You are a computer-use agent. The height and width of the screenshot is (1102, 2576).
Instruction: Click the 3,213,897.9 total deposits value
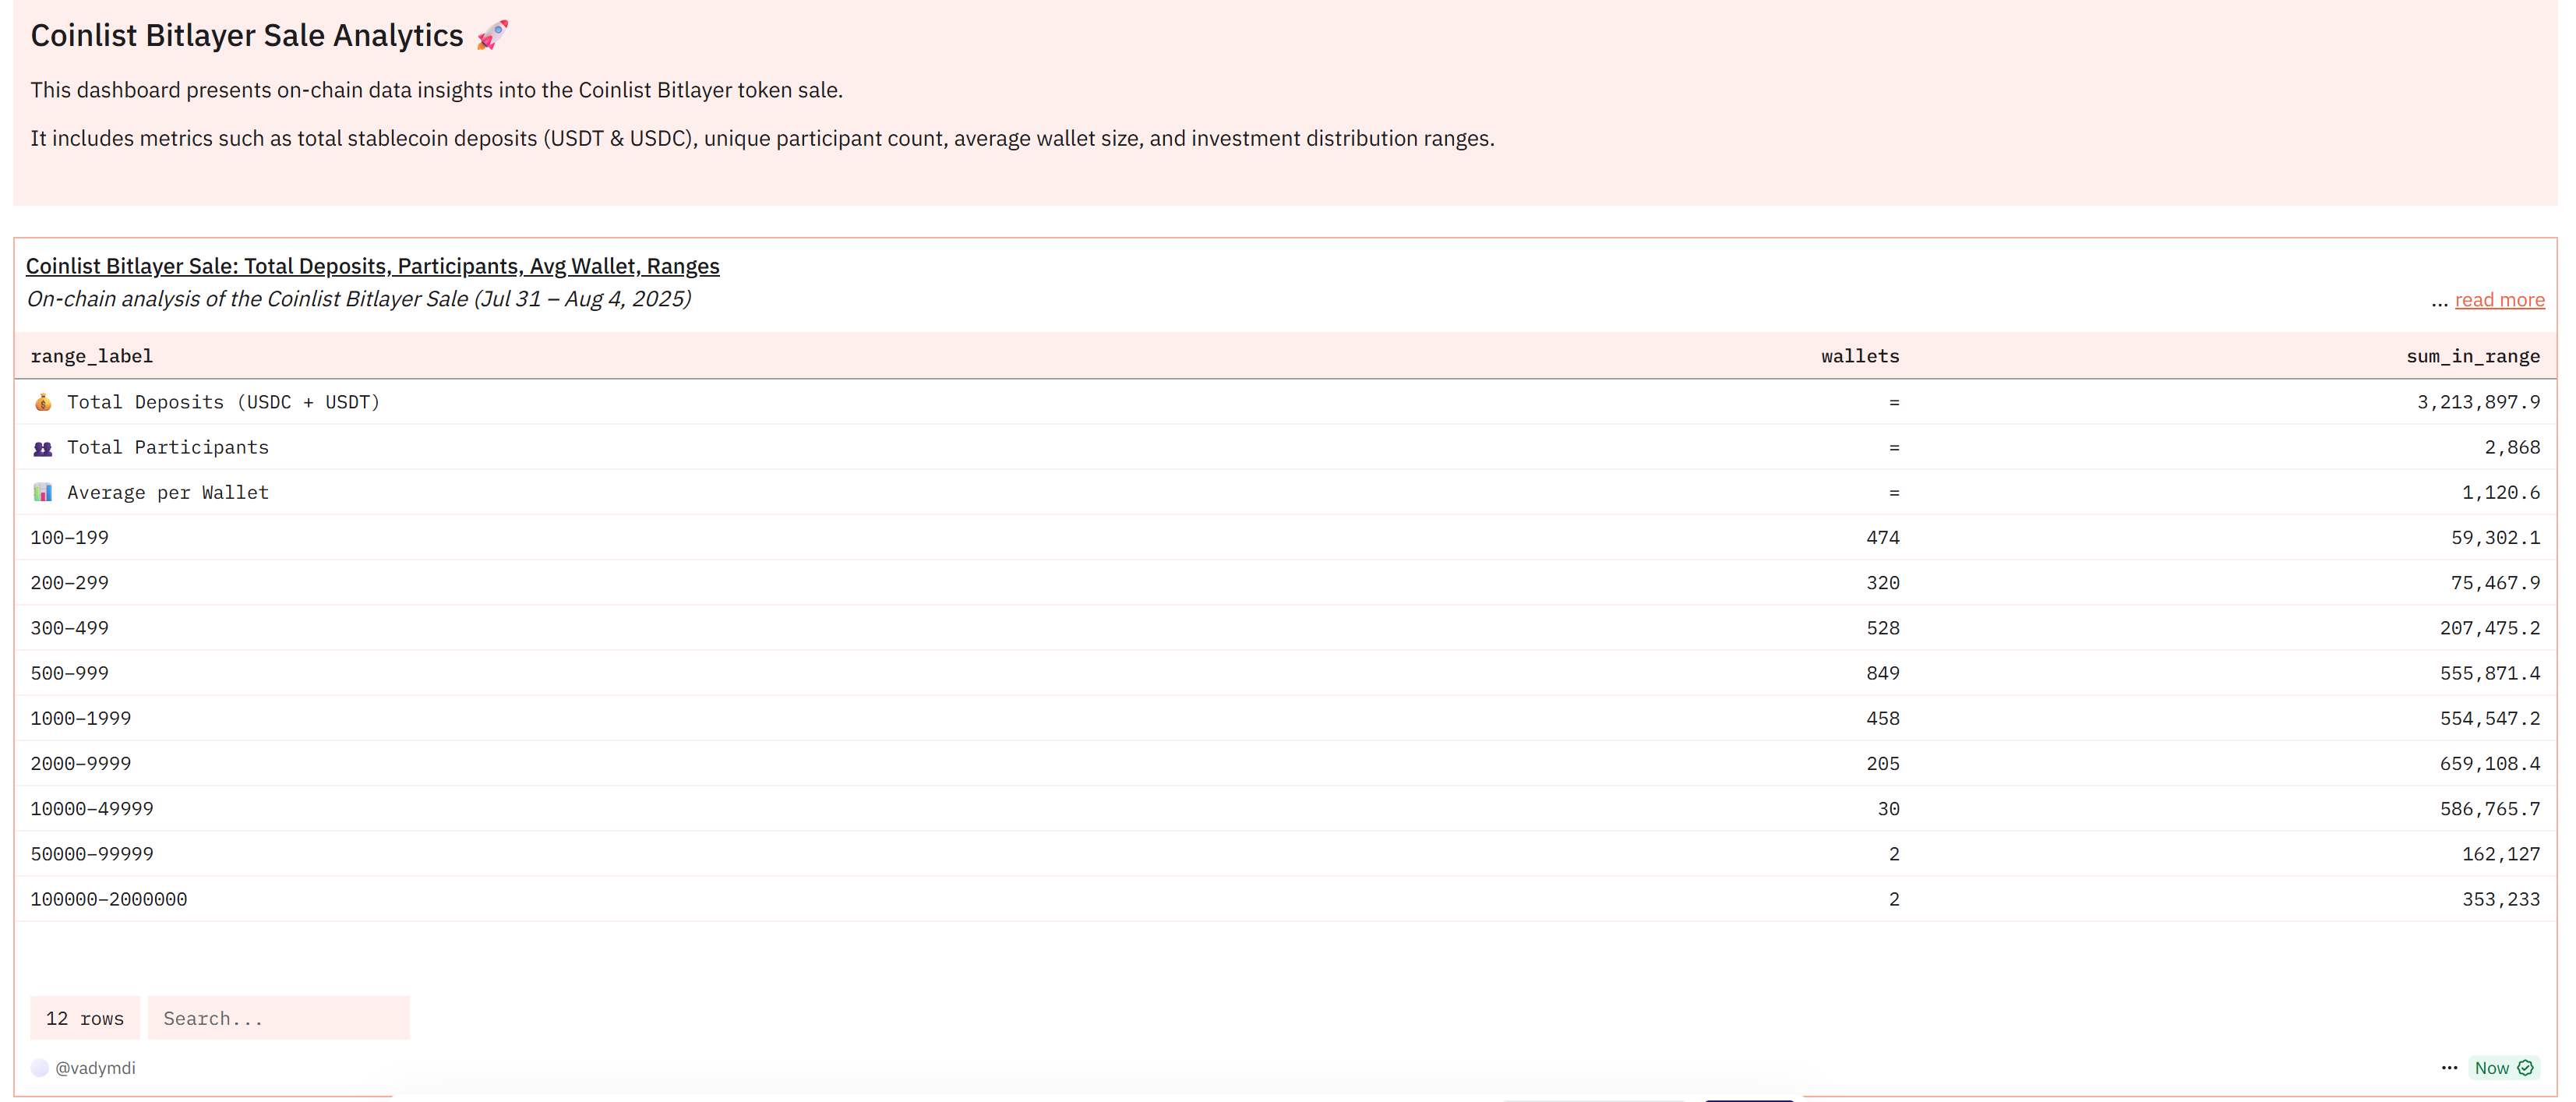(x=2478, y=402)
